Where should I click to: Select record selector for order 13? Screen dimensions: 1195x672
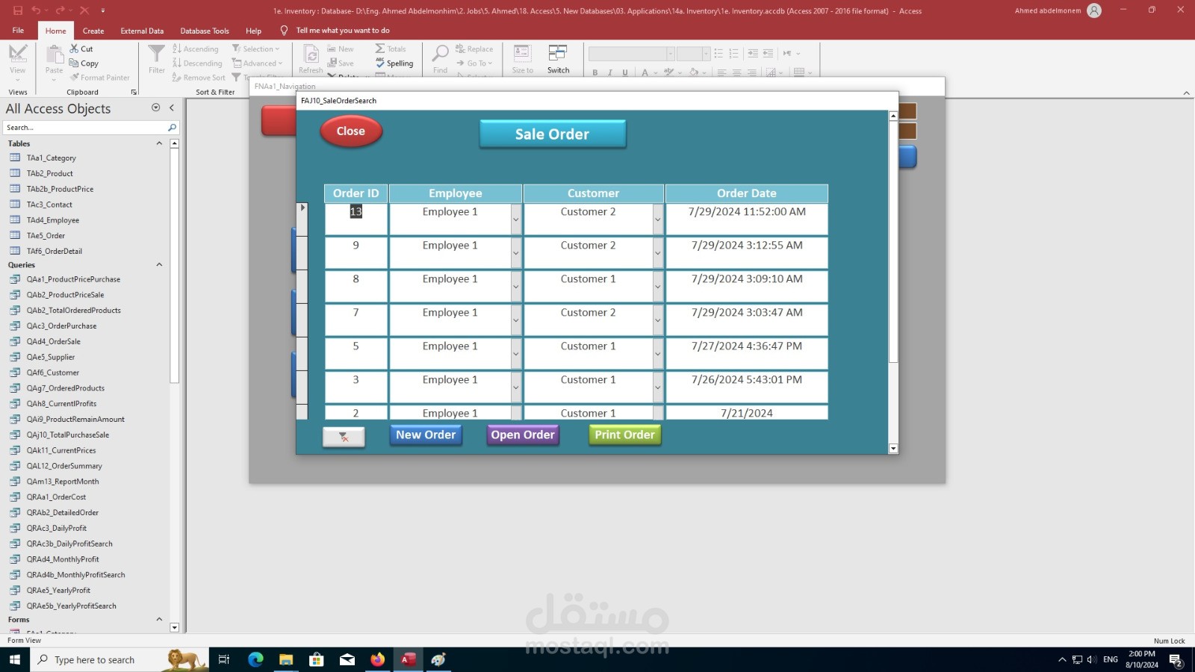pos(302,220)
